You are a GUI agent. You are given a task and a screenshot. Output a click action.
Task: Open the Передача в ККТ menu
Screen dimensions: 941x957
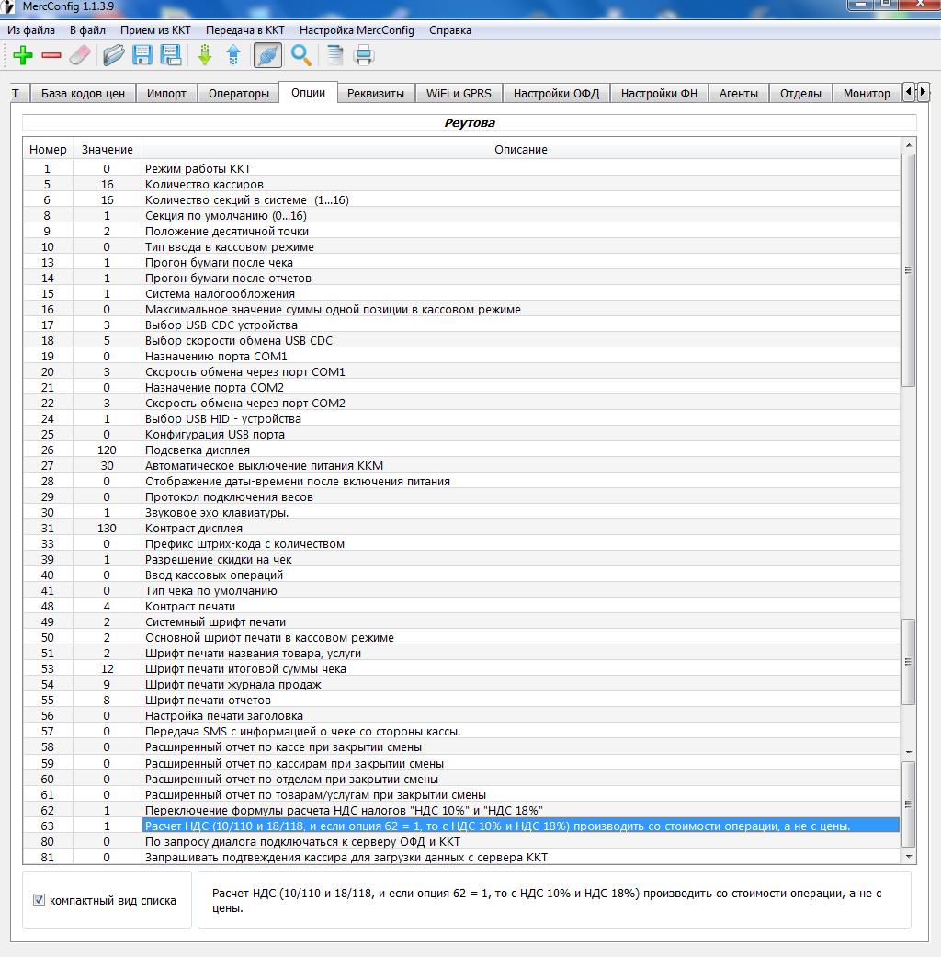coord(245,30)
